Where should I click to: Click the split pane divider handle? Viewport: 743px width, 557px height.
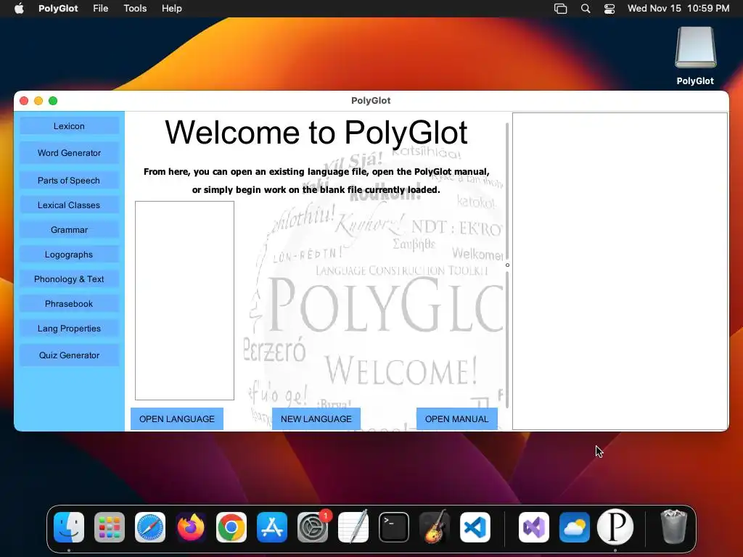[507, 265]
